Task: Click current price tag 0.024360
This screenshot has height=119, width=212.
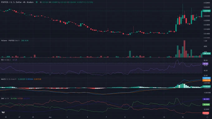Action: tap(207, 11)
